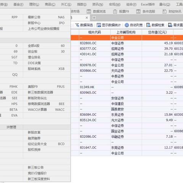Close the current tab with the x
Image resolution: width=183 pixels, height=183 pixels.
pyautogui.click(x=87, y=18)
